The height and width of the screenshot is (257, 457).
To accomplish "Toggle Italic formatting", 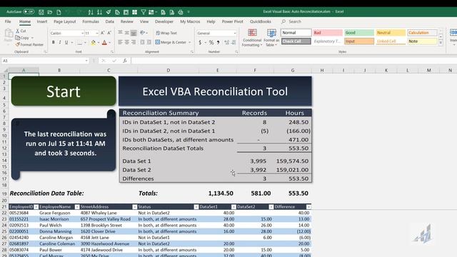I will tap(60, 43).
